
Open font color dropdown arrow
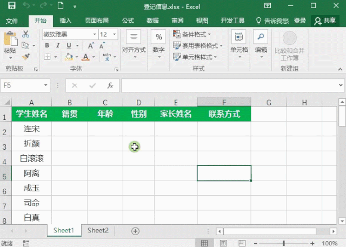[x=94, y=57]
